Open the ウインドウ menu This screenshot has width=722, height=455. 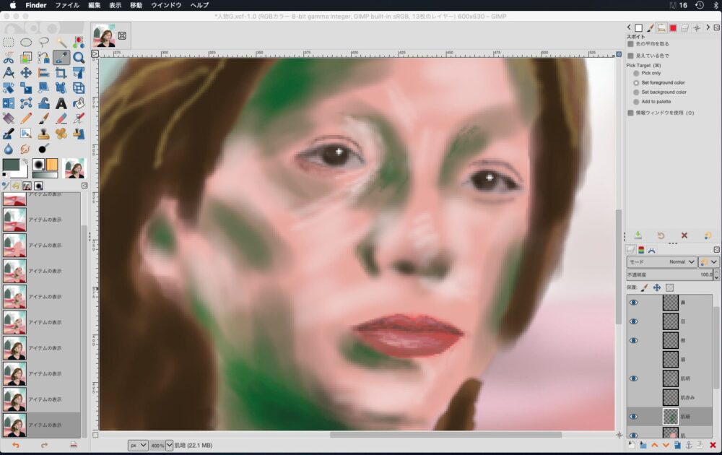pyautogui.click(x=166, y=5)
